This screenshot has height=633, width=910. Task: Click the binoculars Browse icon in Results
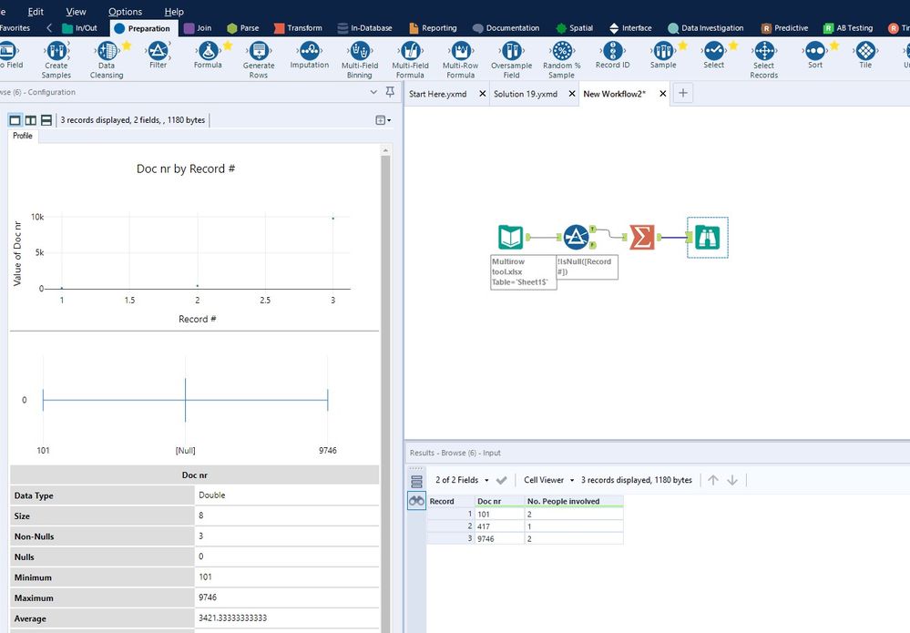416,501
